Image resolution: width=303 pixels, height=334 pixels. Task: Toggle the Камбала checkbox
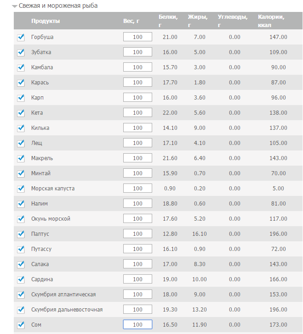pos(20,67)
